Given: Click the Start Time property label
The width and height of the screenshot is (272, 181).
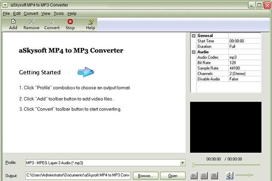Looking at the screenshot, I should [205, 41].
